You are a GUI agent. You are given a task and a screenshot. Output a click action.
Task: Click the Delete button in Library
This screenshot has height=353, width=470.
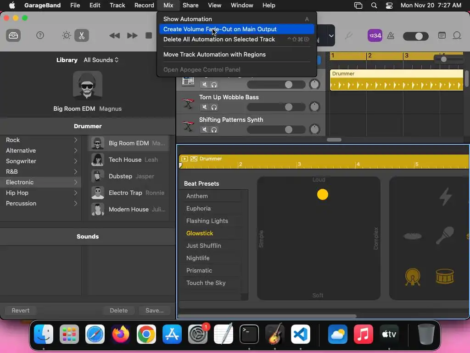(119, 310)
